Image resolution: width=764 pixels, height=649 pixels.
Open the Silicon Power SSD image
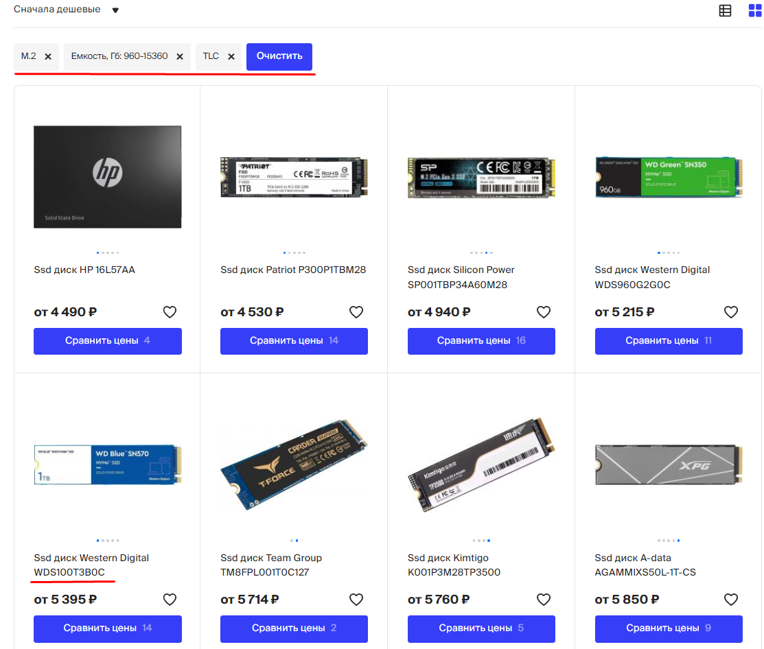tap(481, 177)
